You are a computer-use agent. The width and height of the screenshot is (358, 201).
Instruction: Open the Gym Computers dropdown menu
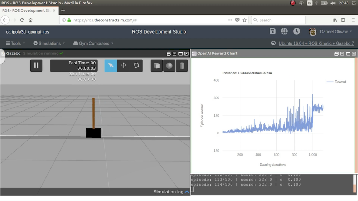[x=93, y=43]
